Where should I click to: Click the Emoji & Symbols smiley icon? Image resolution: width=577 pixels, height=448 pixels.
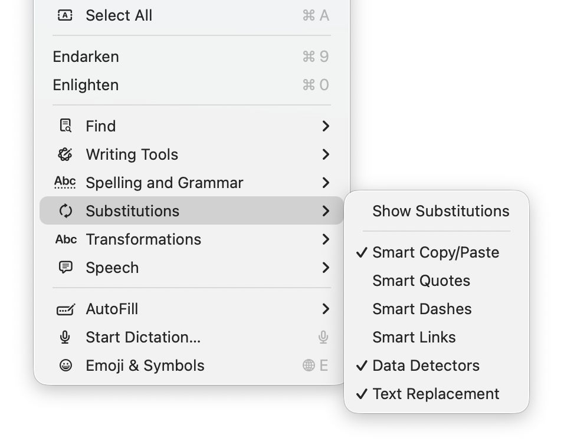pos(65,365)
